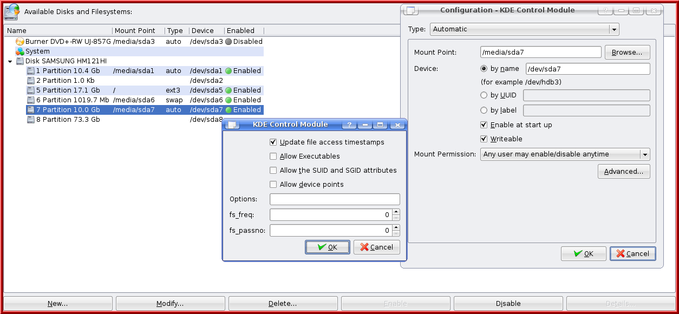This screenshot has width=679, height=314.
Task: Click the icon of 8 Partition 73.3 Gb
Action: [31, 120]
